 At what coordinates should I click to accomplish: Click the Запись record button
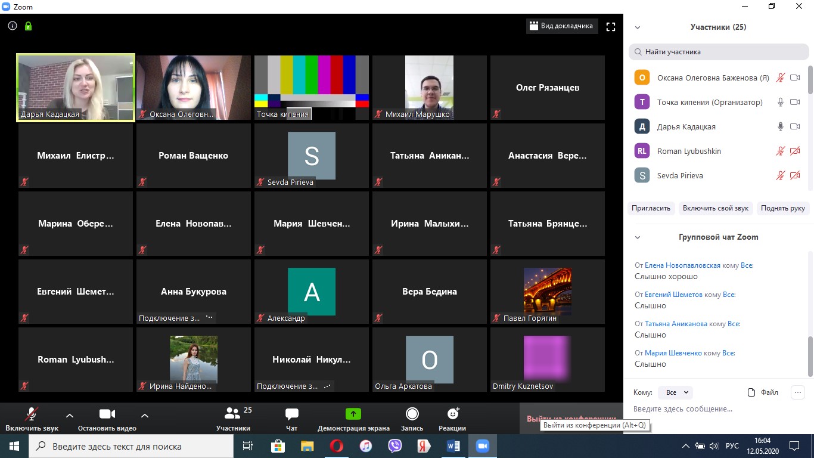(412, 419)
